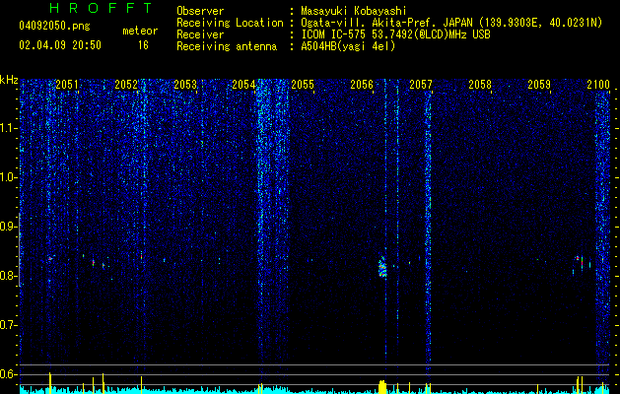The height and width of the screenshot is (394, 620).
Task: Click the meteor count value 16
Action: (x=143, y=45)
